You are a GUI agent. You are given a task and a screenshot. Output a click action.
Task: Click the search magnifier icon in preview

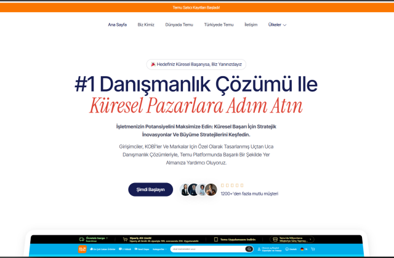249,249
